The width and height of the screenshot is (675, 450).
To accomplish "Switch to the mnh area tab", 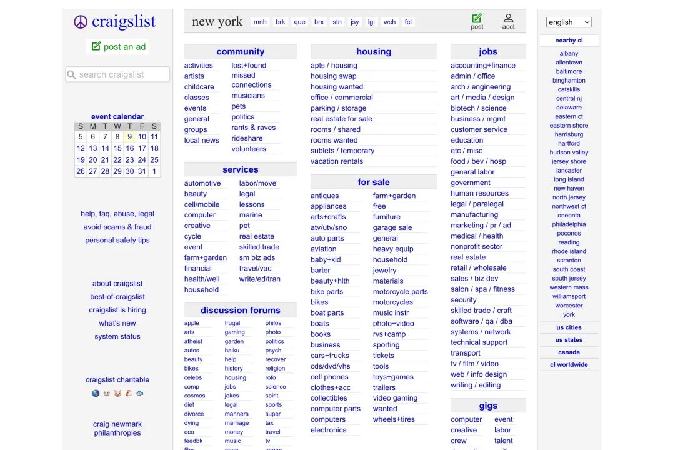I will click(x=260, y=22).
